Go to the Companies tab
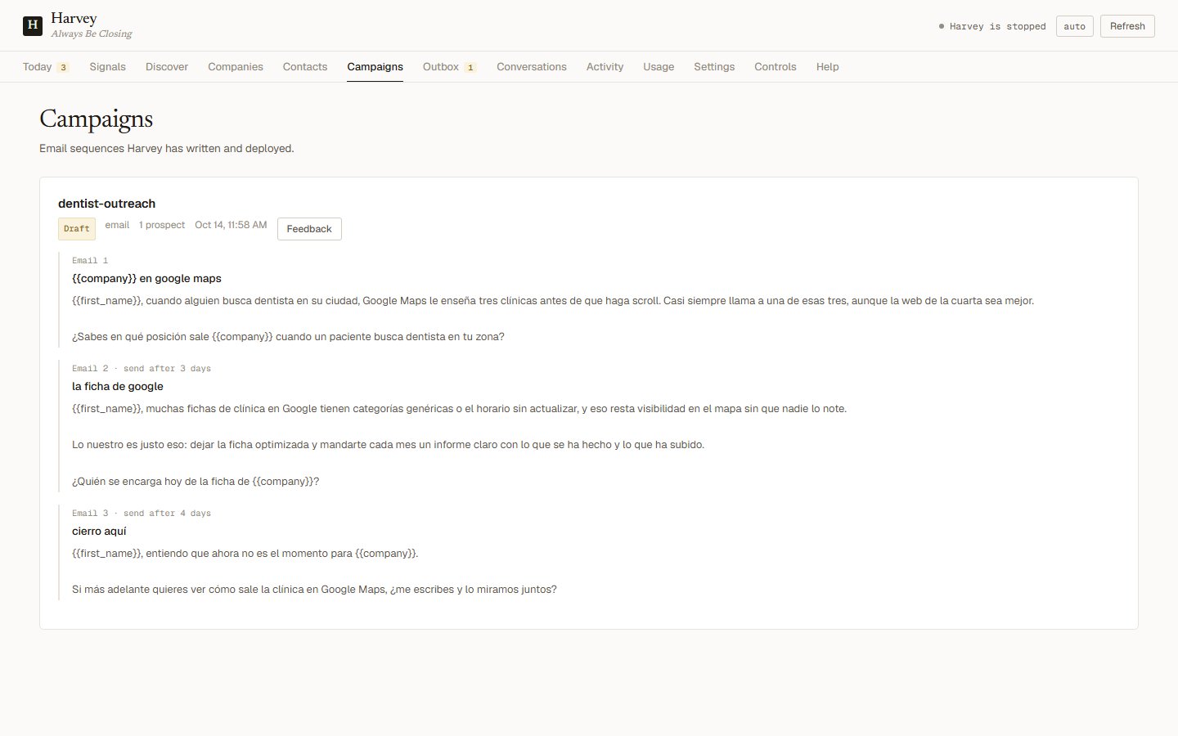 tap(236, 67)
